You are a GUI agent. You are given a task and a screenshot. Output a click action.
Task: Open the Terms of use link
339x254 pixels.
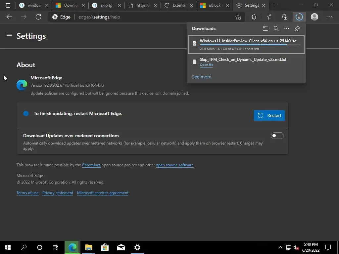point(27,193)
